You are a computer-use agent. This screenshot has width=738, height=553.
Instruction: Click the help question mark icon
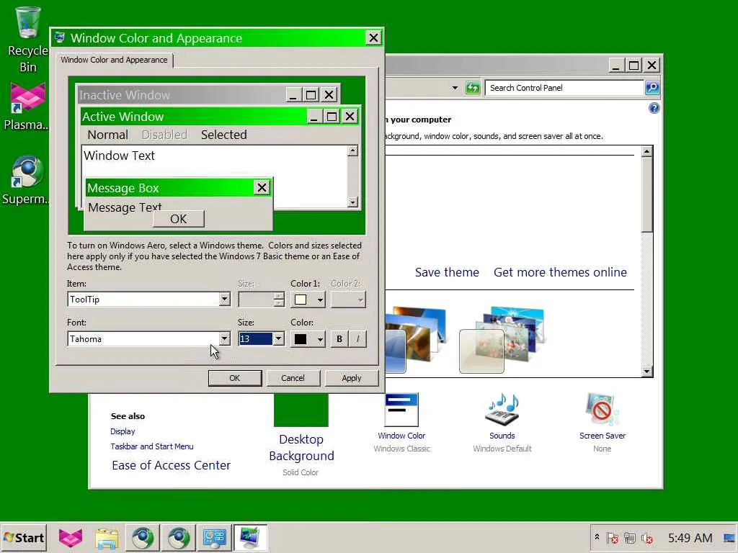click(654, 109)
